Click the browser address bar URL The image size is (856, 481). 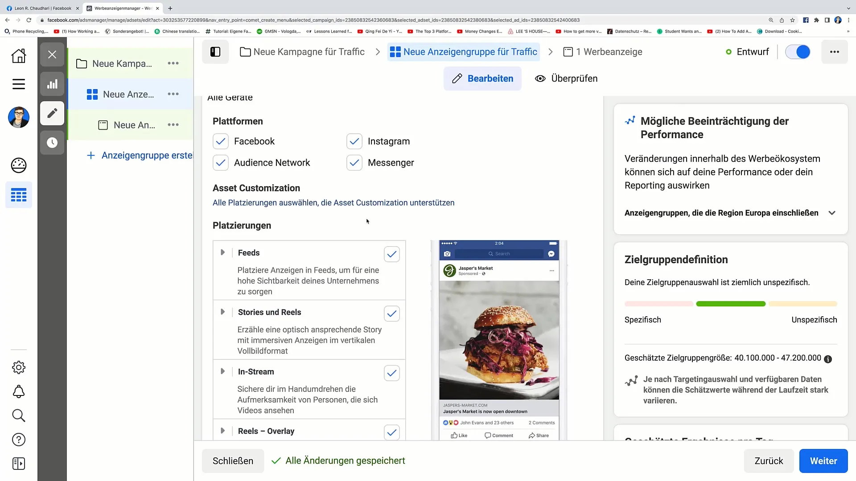pyautogui.click(x=313, y=20)
